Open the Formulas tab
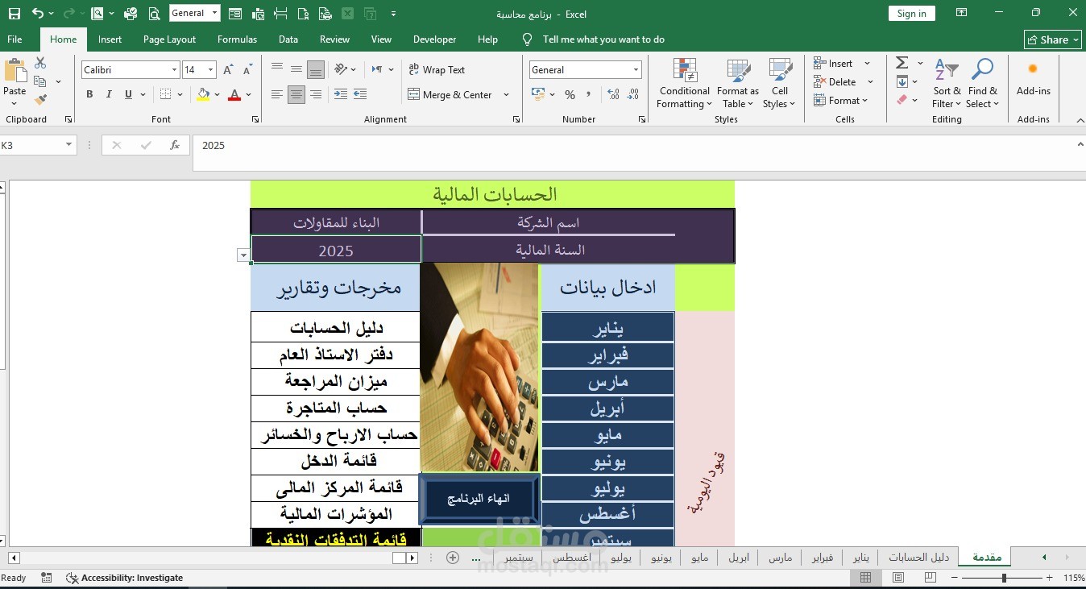The width and height of the screenshot is (1086, 589). point(238,39)
